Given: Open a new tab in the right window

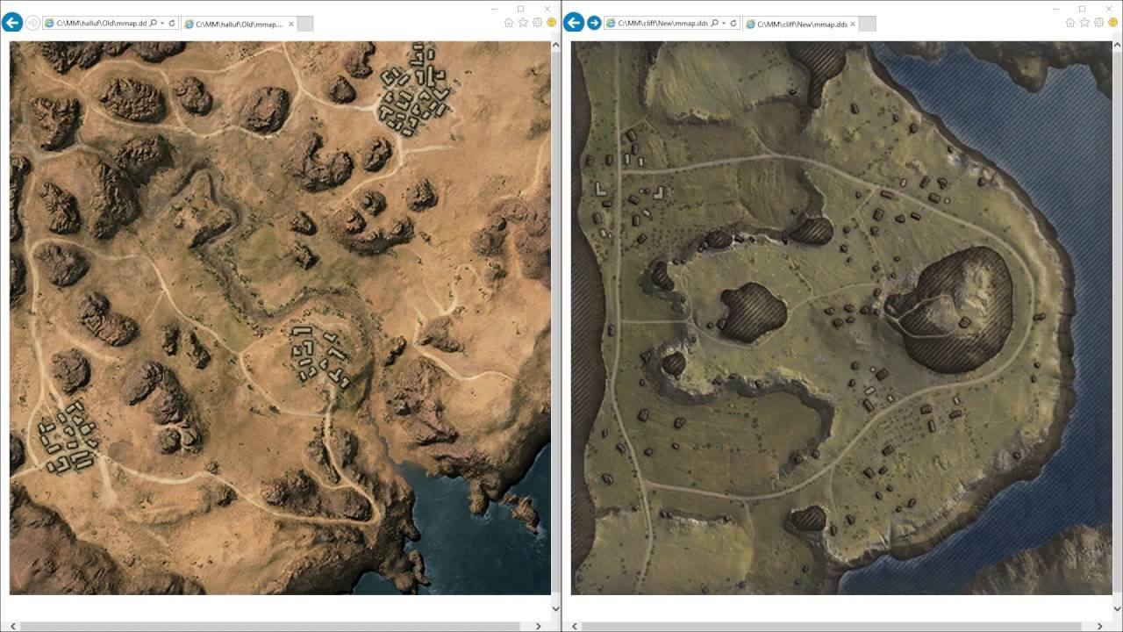Looking at the screenshot, I should tap(866, 24).
